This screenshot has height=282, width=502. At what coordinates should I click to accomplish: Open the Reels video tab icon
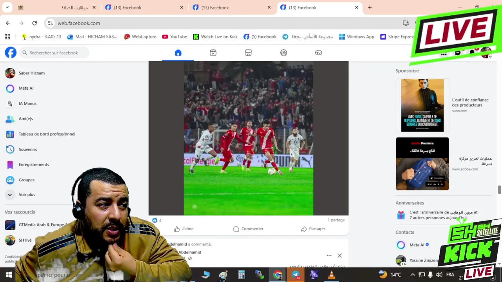coord(213,53)
